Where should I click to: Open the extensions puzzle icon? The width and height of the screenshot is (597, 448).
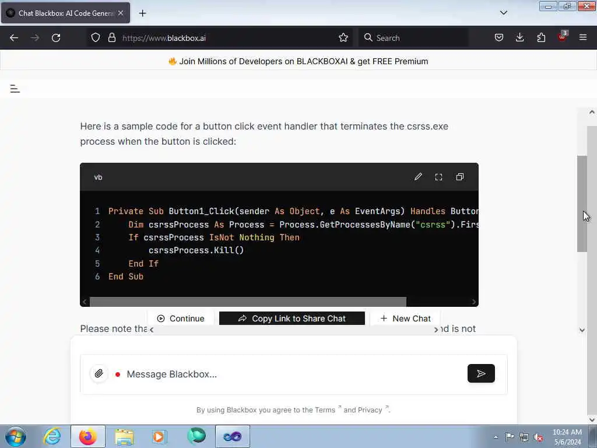click(541, 38)
